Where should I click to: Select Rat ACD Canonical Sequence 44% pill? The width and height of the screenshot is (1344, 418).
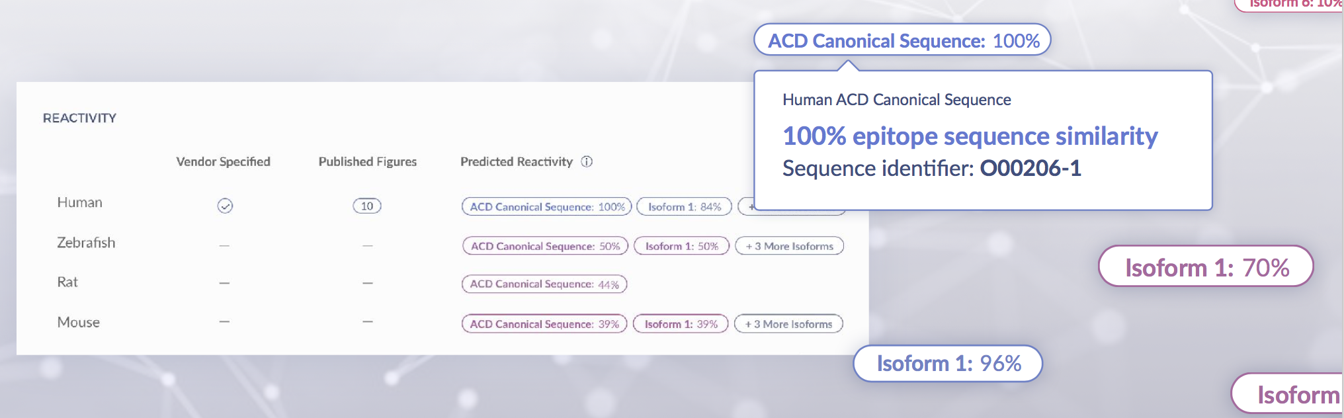click(x=544, y=284)
